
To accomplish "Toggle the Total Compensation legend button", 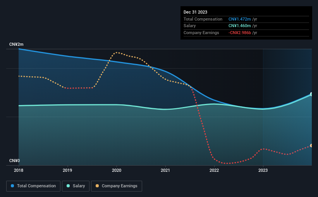I will [33, 186].
